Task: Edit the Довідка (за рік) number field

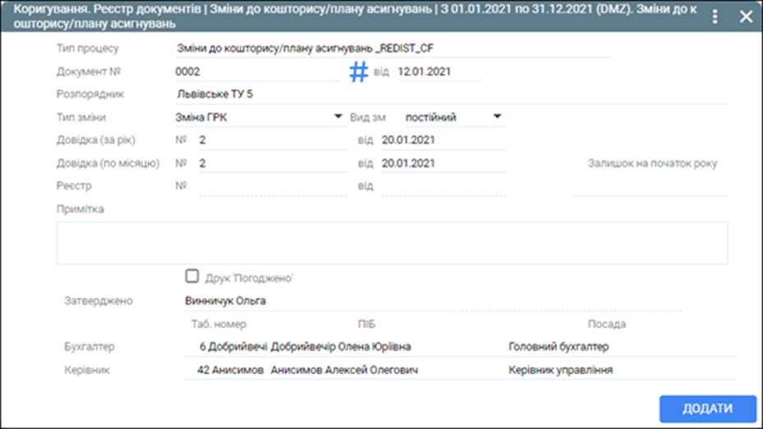Action: [x=273, y=140]
